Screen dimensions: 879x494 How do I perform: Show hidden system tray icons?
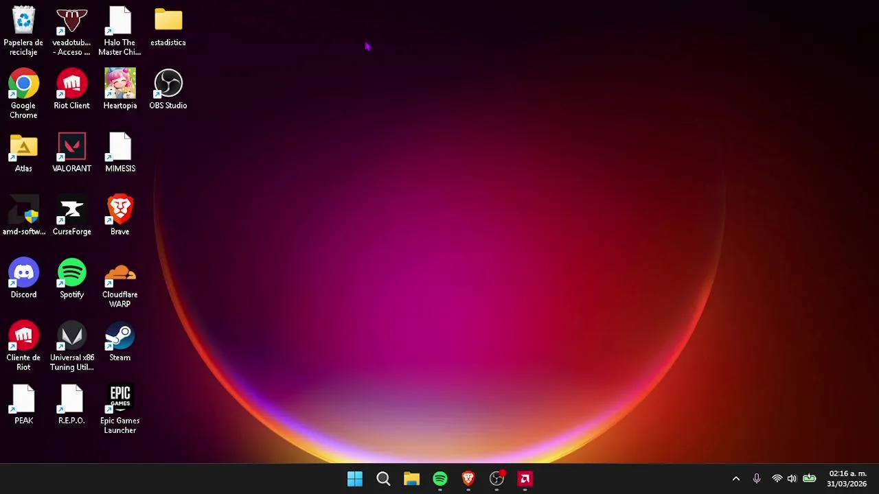click(736, 479)
